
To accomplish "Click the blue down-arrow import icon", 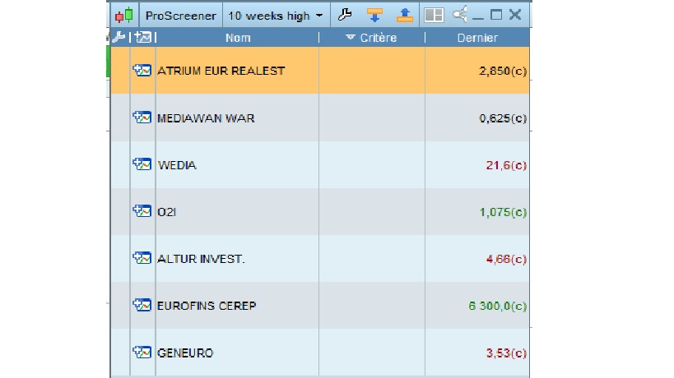I will (x=374, y=15).
